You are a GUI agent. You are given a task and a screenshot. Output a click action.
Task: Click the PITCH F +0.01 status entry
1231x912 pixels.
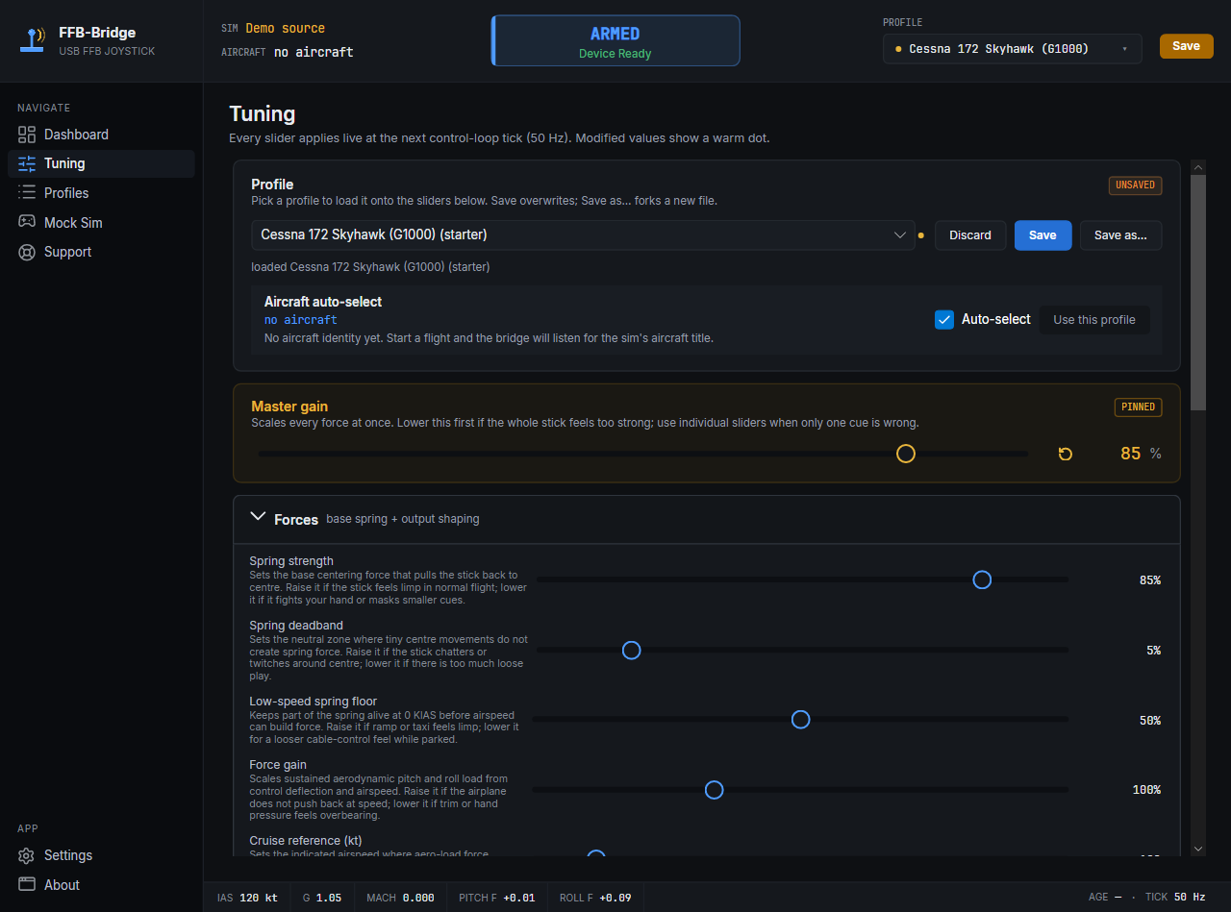[x=497, y=898]
